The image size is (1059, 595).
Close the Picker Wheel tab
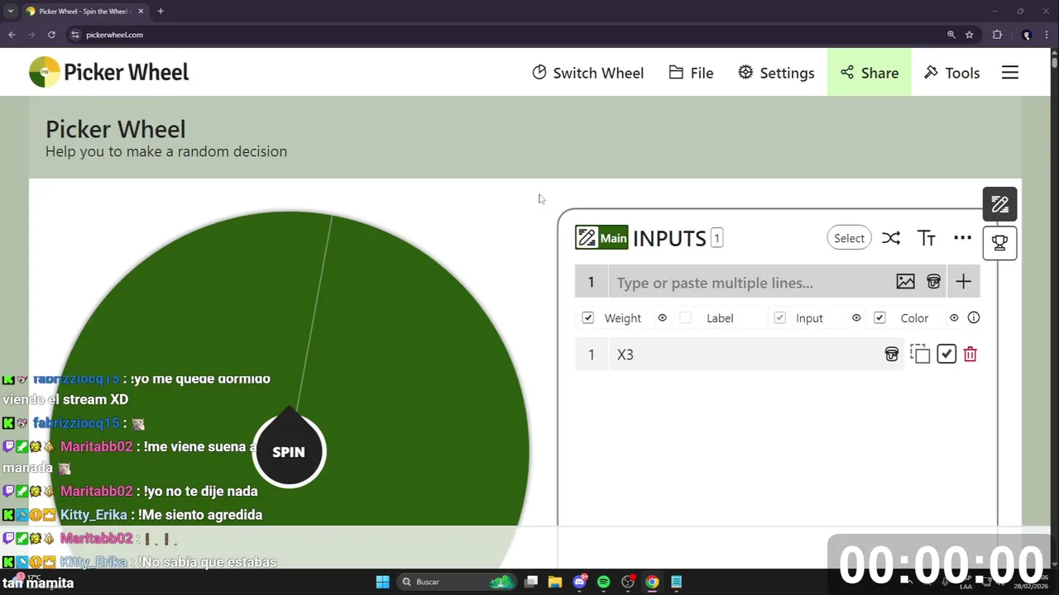(x=141, y=12)
